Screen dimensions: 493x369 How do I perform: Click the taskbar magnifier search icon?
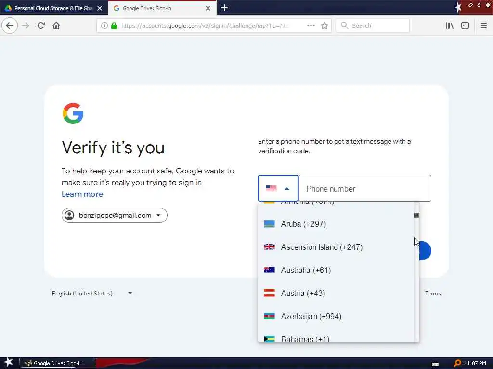point(457,363)
